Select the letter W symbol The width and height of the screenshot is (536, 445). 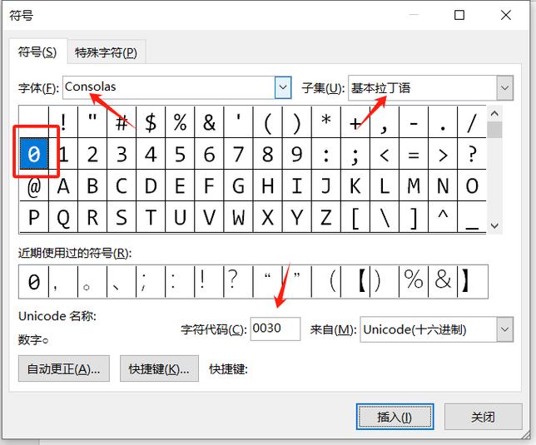pyautogui.click(x=238, y=217)
